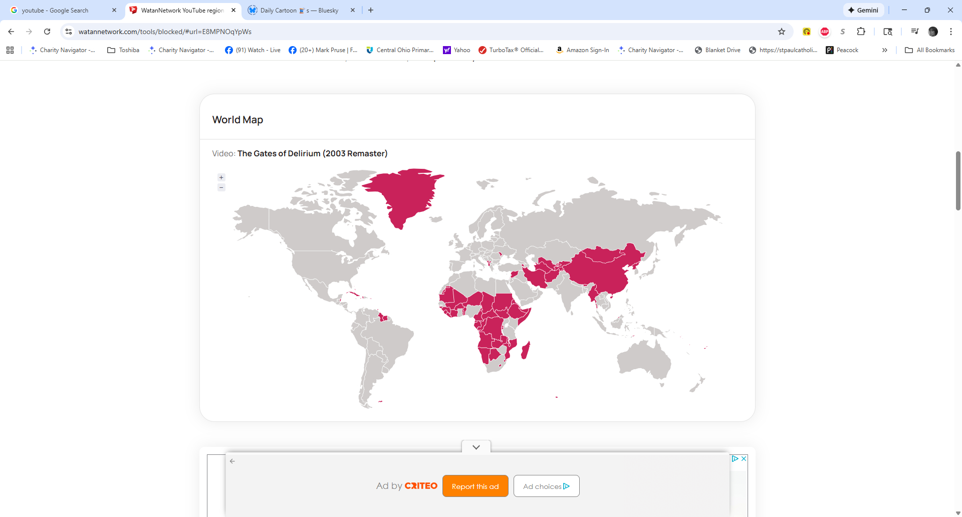This screenshot has height=517, width=962.
Task: Click the Report this ad button
Action: coord(475,486)
